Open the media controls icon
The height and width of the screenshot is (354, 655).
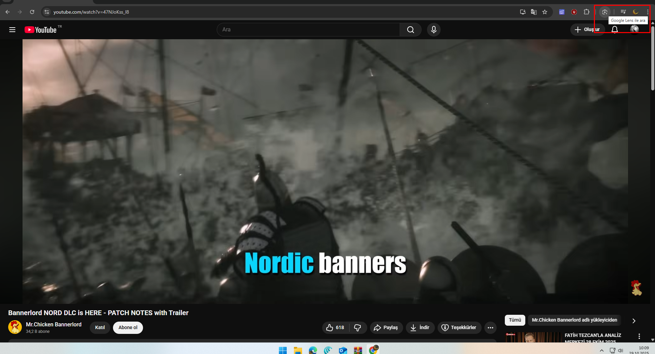(x=623, y=12)
